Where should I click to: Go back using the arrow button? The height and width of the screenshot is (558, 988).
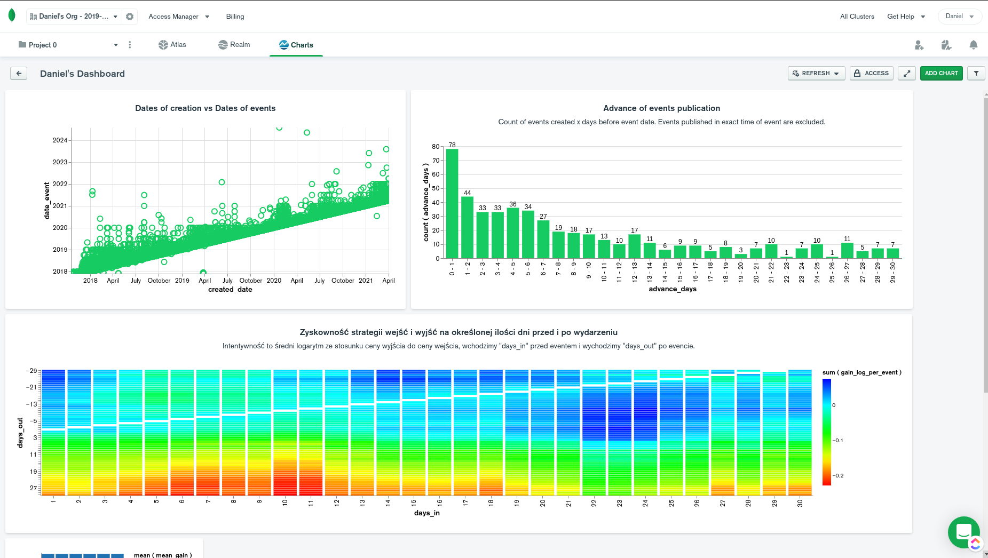pos(19,74)
